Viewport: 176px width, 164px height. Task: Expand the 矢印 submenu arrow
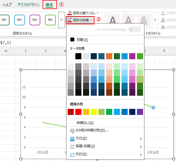141,155
